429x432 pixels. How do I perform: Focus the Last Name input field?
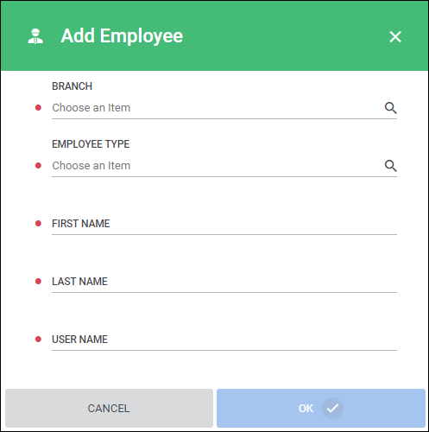(x=224, y=282)
